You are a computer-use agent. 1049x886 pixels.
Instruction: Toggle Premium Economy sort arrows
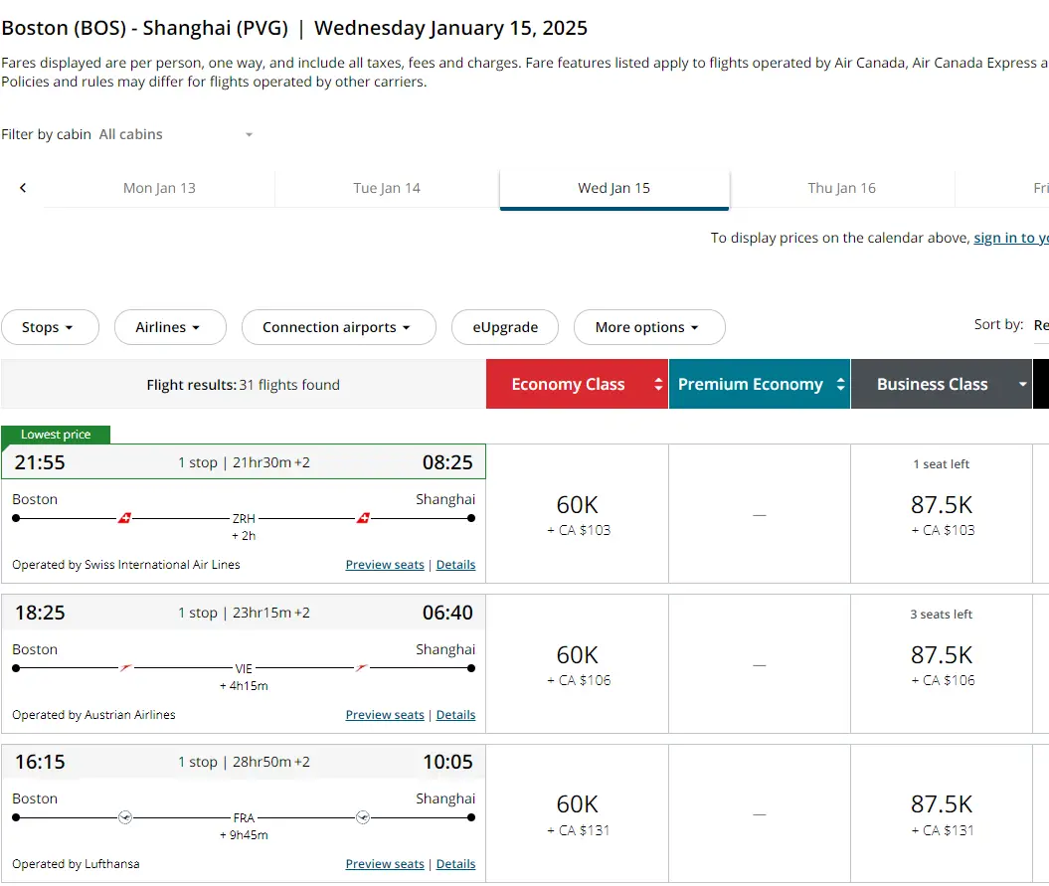[840, 385]
